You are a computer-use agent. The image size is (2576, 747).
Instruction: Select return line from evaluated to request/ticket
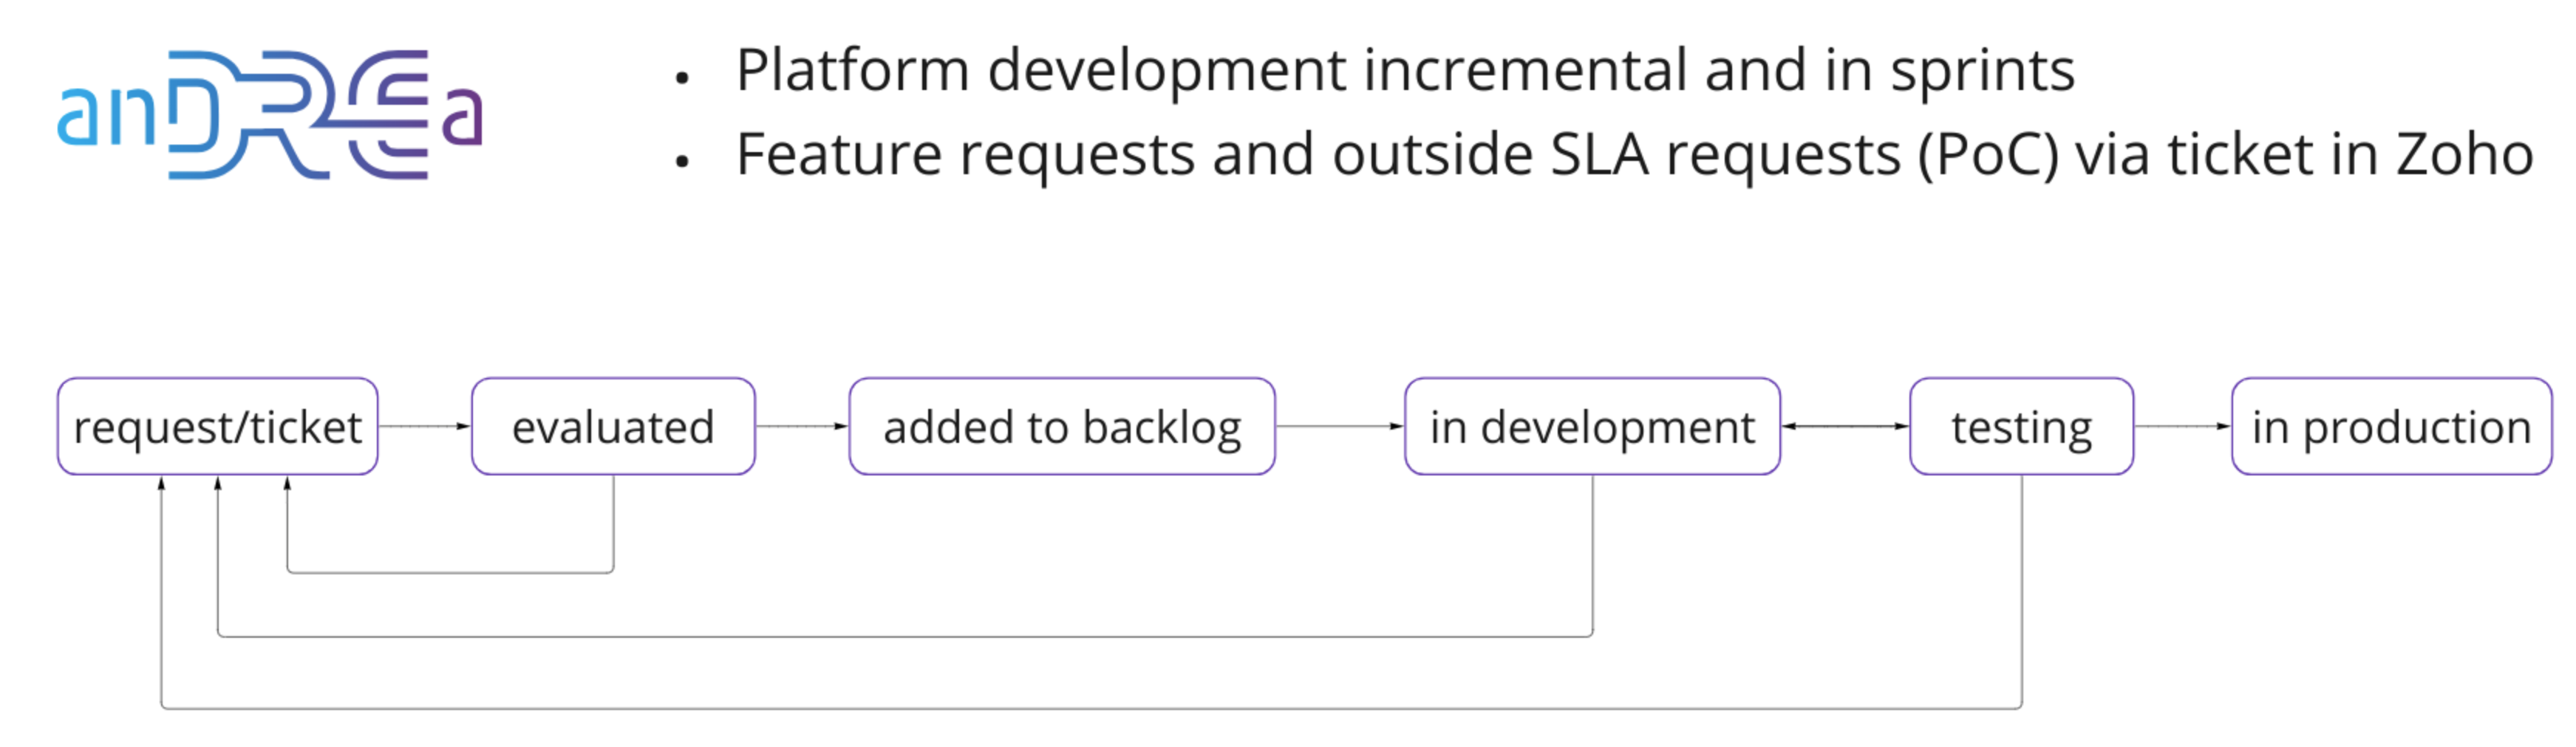(x=450, y=572)
